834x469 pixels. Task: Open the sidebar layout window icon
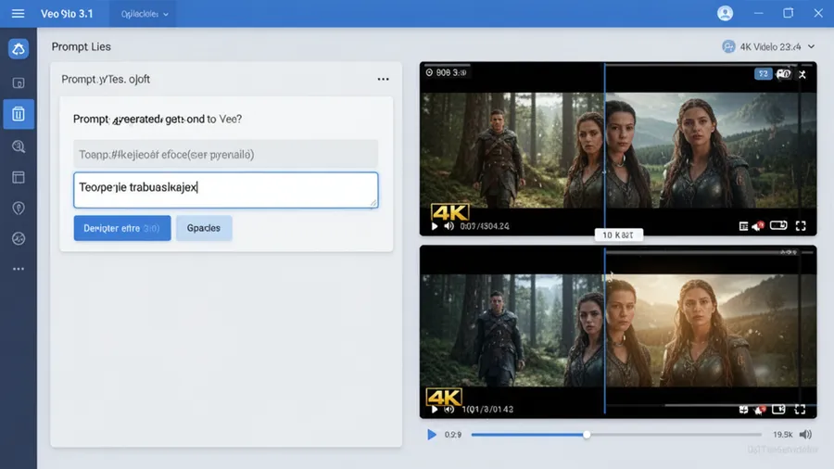click(x=19, y=177)
